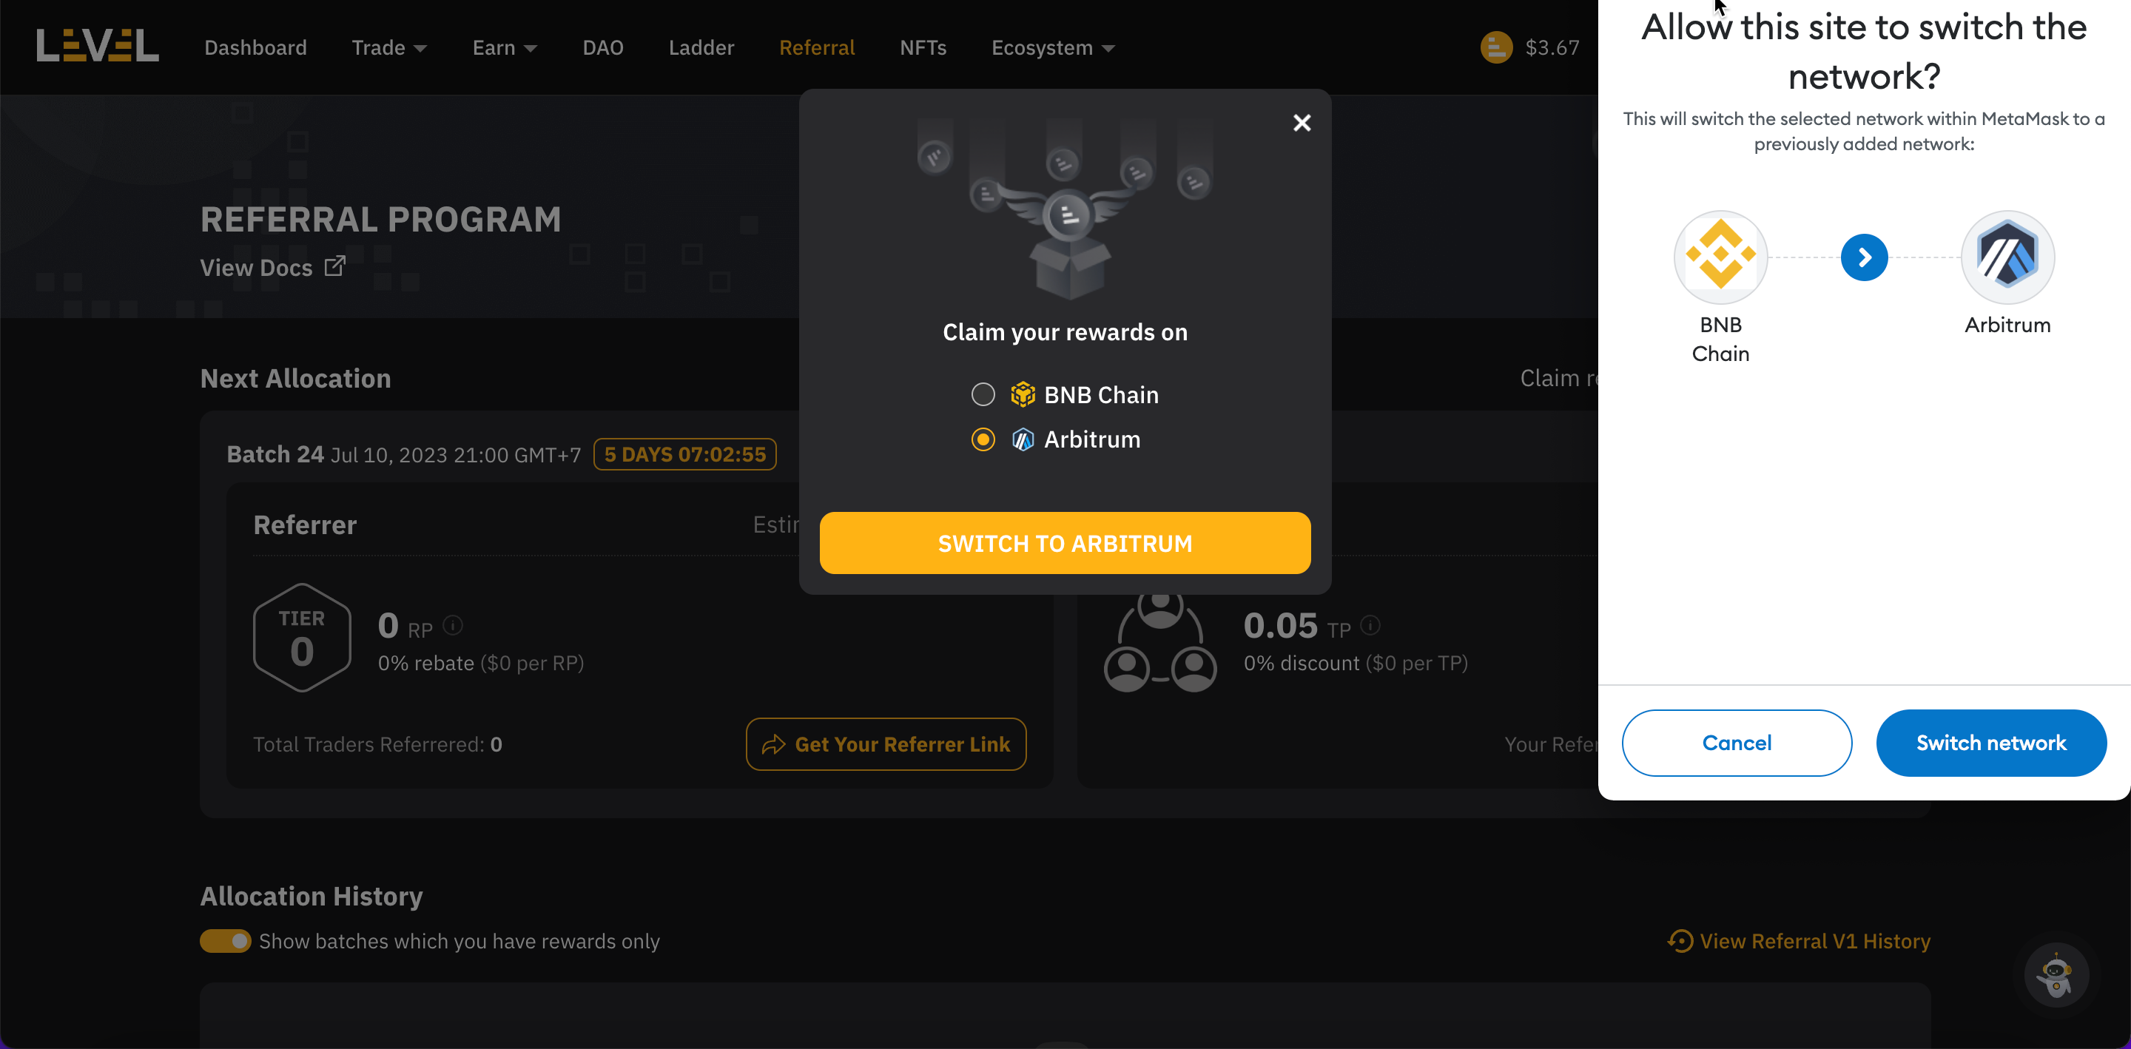This screenshot has height=1049, width=2131.
Task: Click the blue arrow between networks
Action: pyautogui.click(x=1864, y=258)
